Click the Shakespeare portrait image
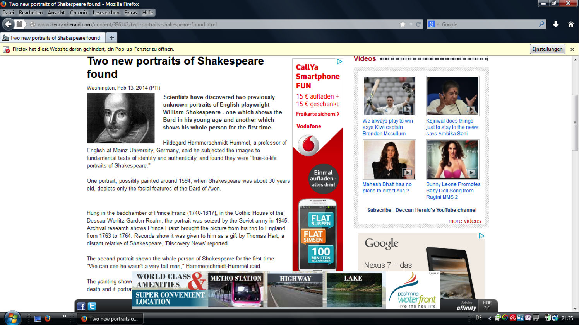579x325 pixels. (x=120, y=118)
